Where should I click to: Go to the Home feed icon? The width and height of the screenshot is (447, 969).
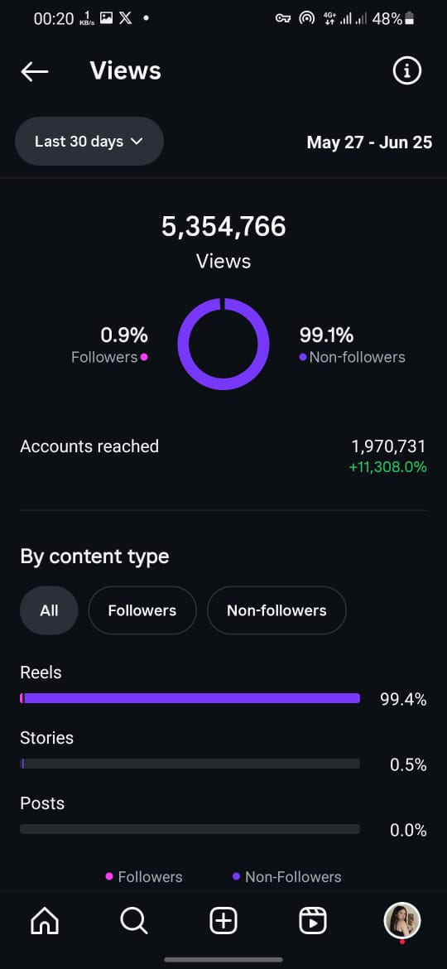45,922
